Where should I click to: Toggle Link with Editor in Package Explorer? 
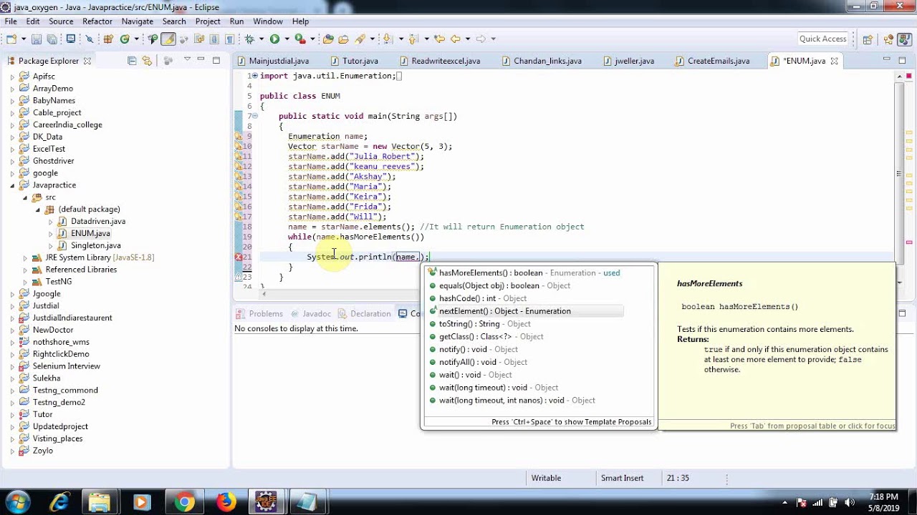click(x=147, y=61)
